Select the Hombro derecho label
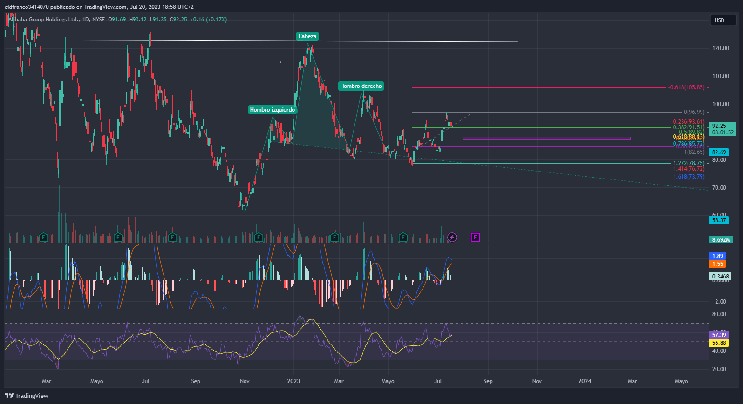Screen dimensions: 743x404 pos(361,86)
